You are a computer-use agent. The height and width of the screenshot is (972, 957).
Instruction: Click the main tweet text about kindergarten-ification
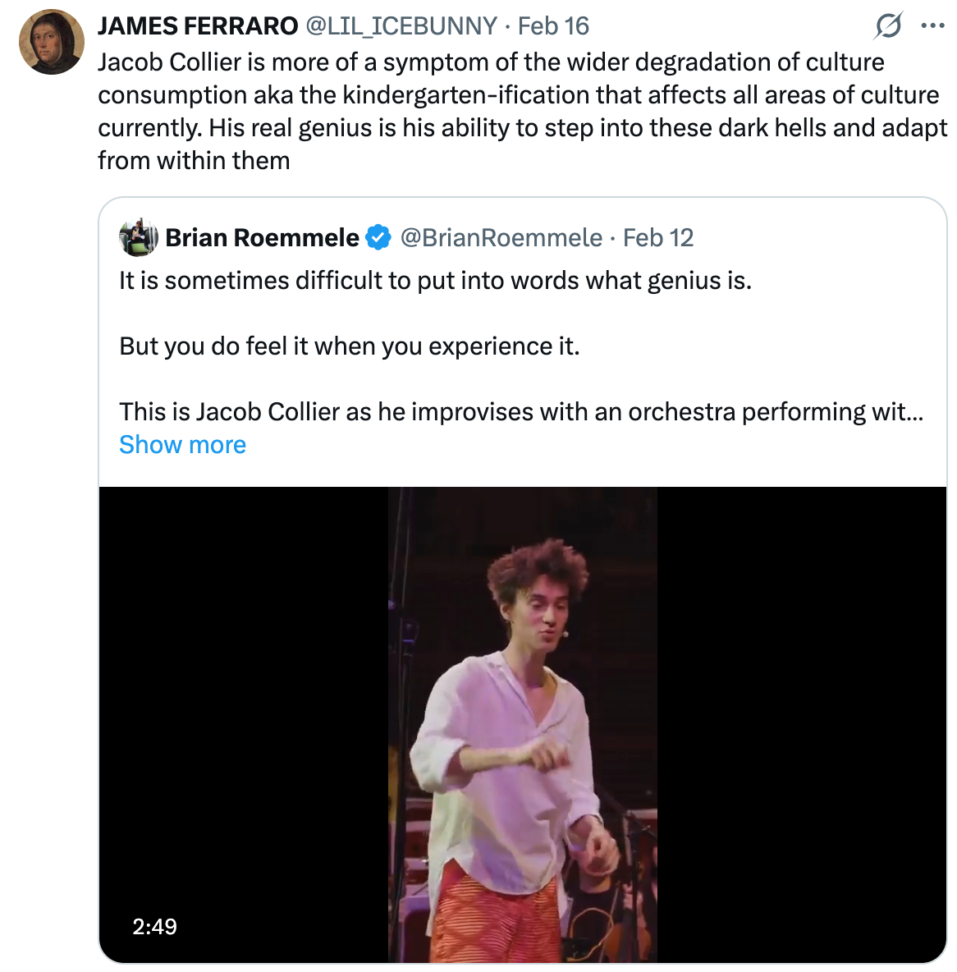coord(519,111)
